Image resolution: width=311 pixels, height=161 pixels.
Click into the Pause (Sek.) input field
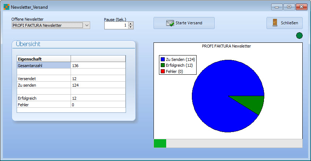pos(116,25)
